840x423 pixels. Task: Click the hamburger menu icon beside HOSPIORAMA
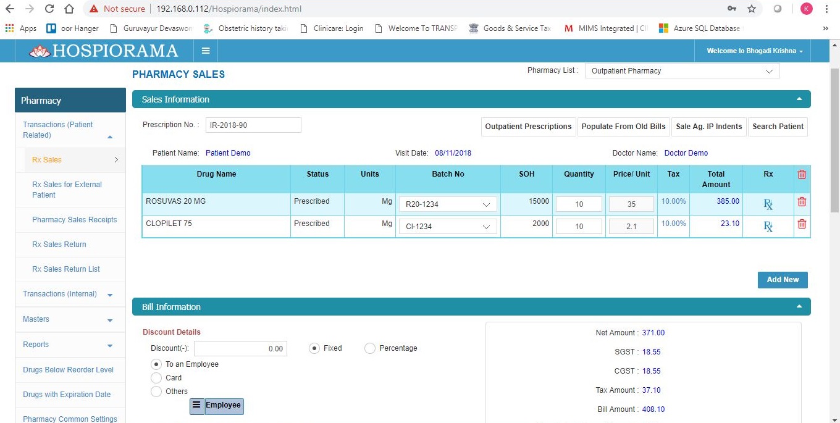tap(206, 51)
